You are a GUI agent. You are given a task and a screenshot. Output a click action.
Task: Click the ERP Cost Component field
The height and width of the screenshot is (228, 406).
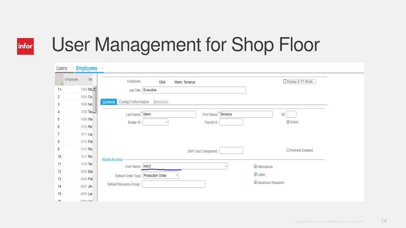231,150
